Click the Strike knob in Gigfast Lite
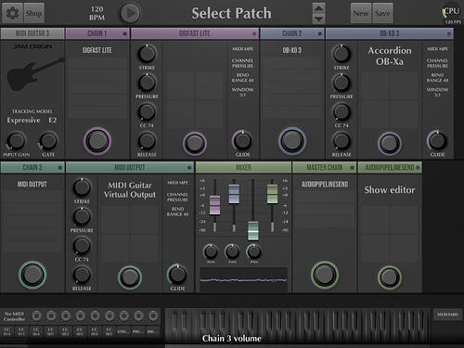Viewport: 464px width, 348px height. click(x=147, y=54)
